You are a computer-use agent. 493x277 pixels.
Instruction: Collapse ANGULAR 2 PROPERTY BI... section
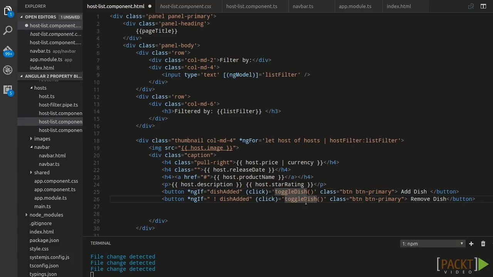[50, 76]
